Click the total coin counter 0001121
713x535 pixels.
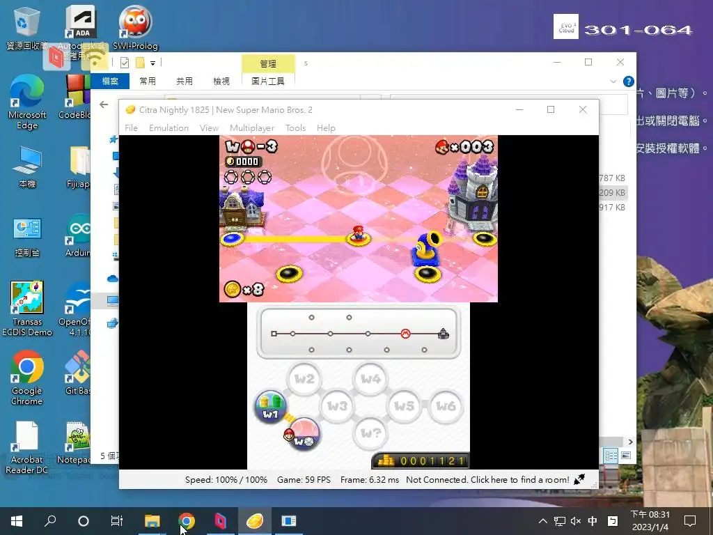[x=420, y=461]
